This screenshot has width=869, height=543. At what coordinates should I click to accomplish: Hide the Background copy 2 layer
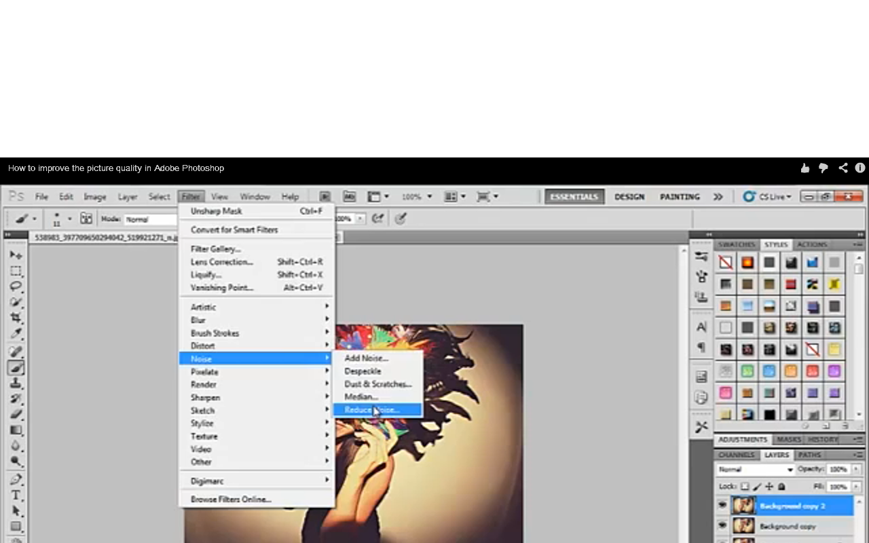pyautogui.click(x=722, y=506)
